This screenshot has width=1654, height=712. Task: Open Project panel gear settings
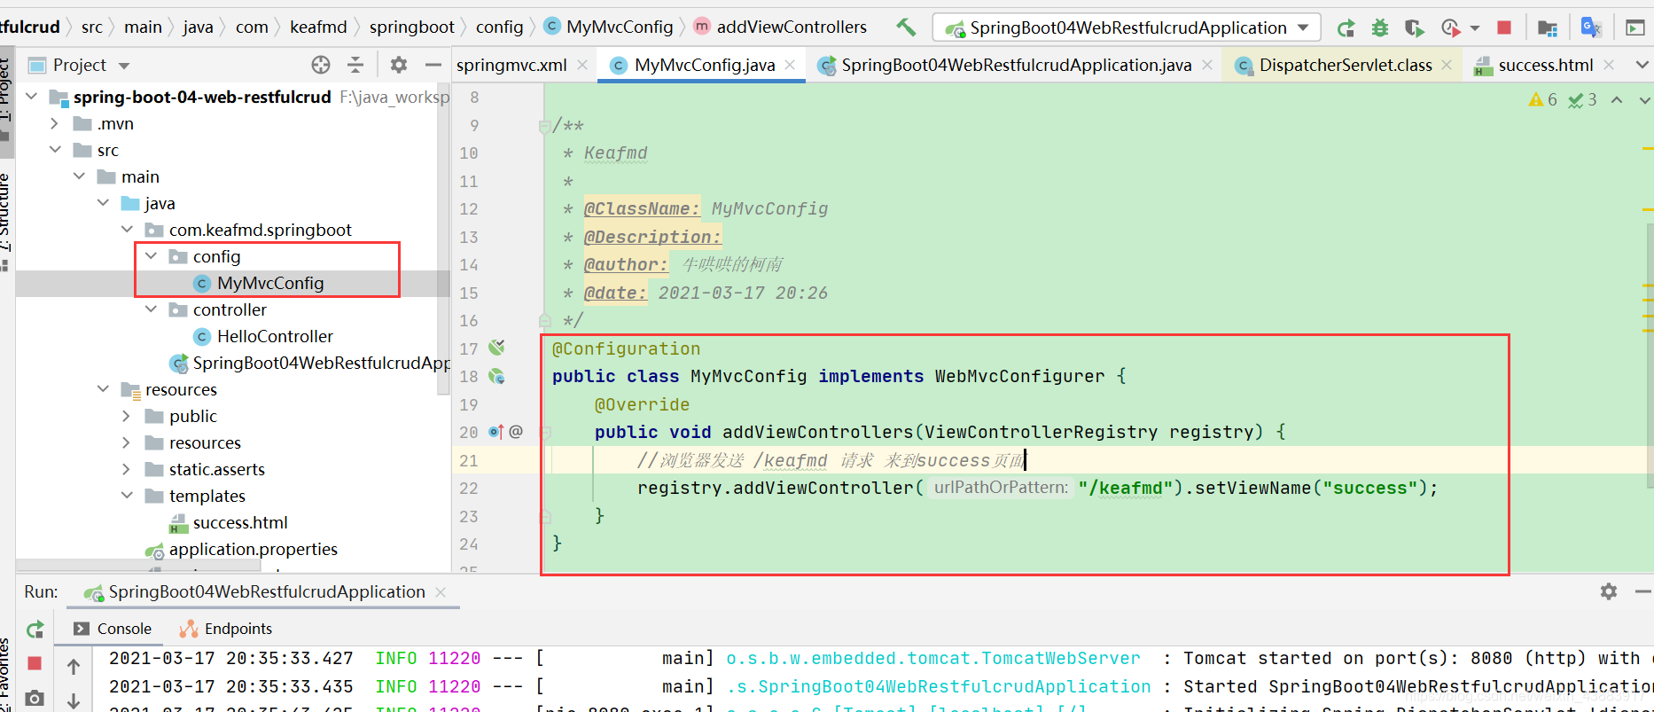[x=399, y=65]
